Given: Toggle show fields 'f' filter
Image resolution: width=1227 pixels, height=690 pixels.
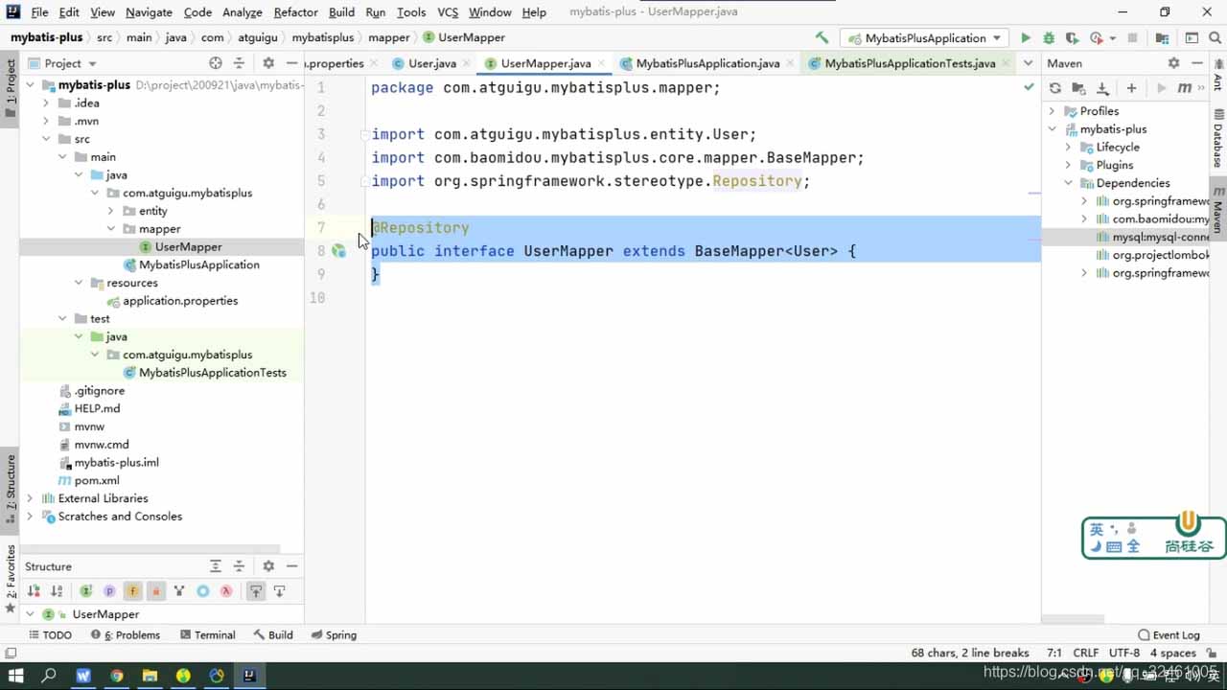Looking at the screenshot, I should (132, 591).
